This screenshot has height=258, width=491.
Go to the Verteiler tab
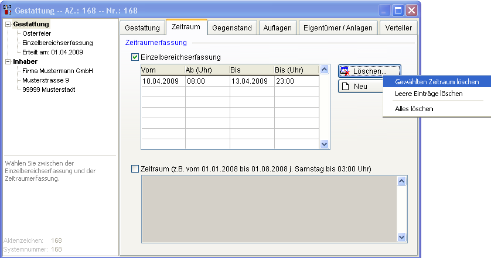(398, 28)
